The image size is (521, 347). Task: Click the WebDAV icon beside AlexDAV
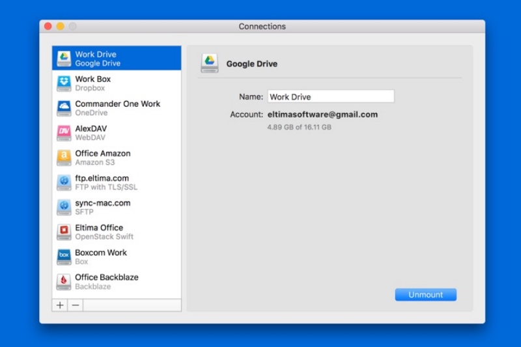[64, 133]
